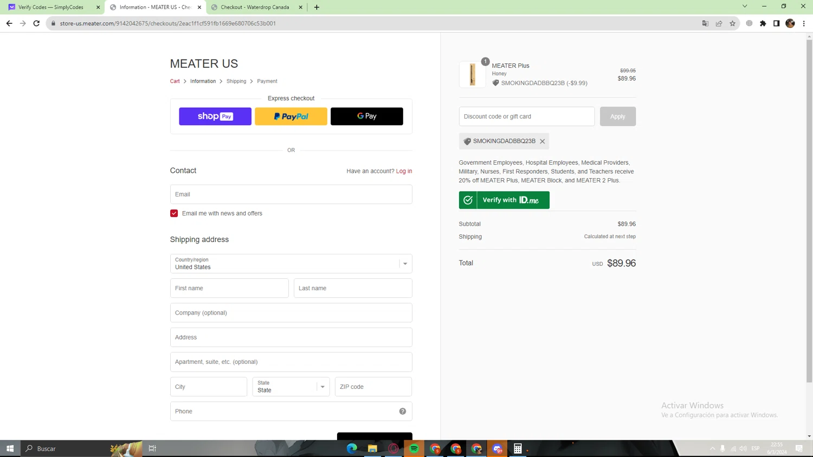Screen dimensions: 813x457
Task: Click the MEATER US store title
Action: tap(204, 63)
